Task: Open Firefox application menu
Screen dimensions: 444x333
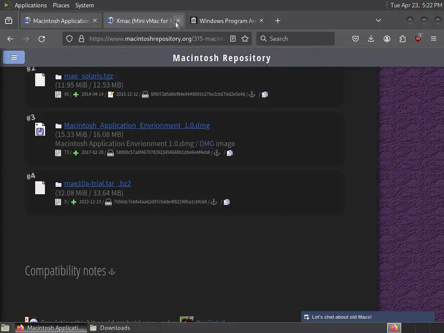Action: (x=434, y=39)
